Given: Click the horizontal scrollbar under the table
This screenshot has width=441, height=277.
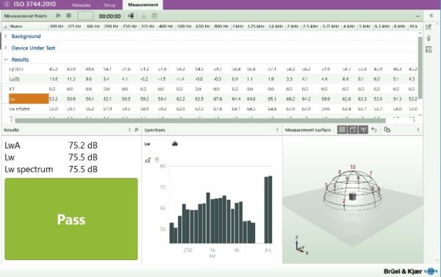Looking at the screenshot, I should (x=200, y=120).
